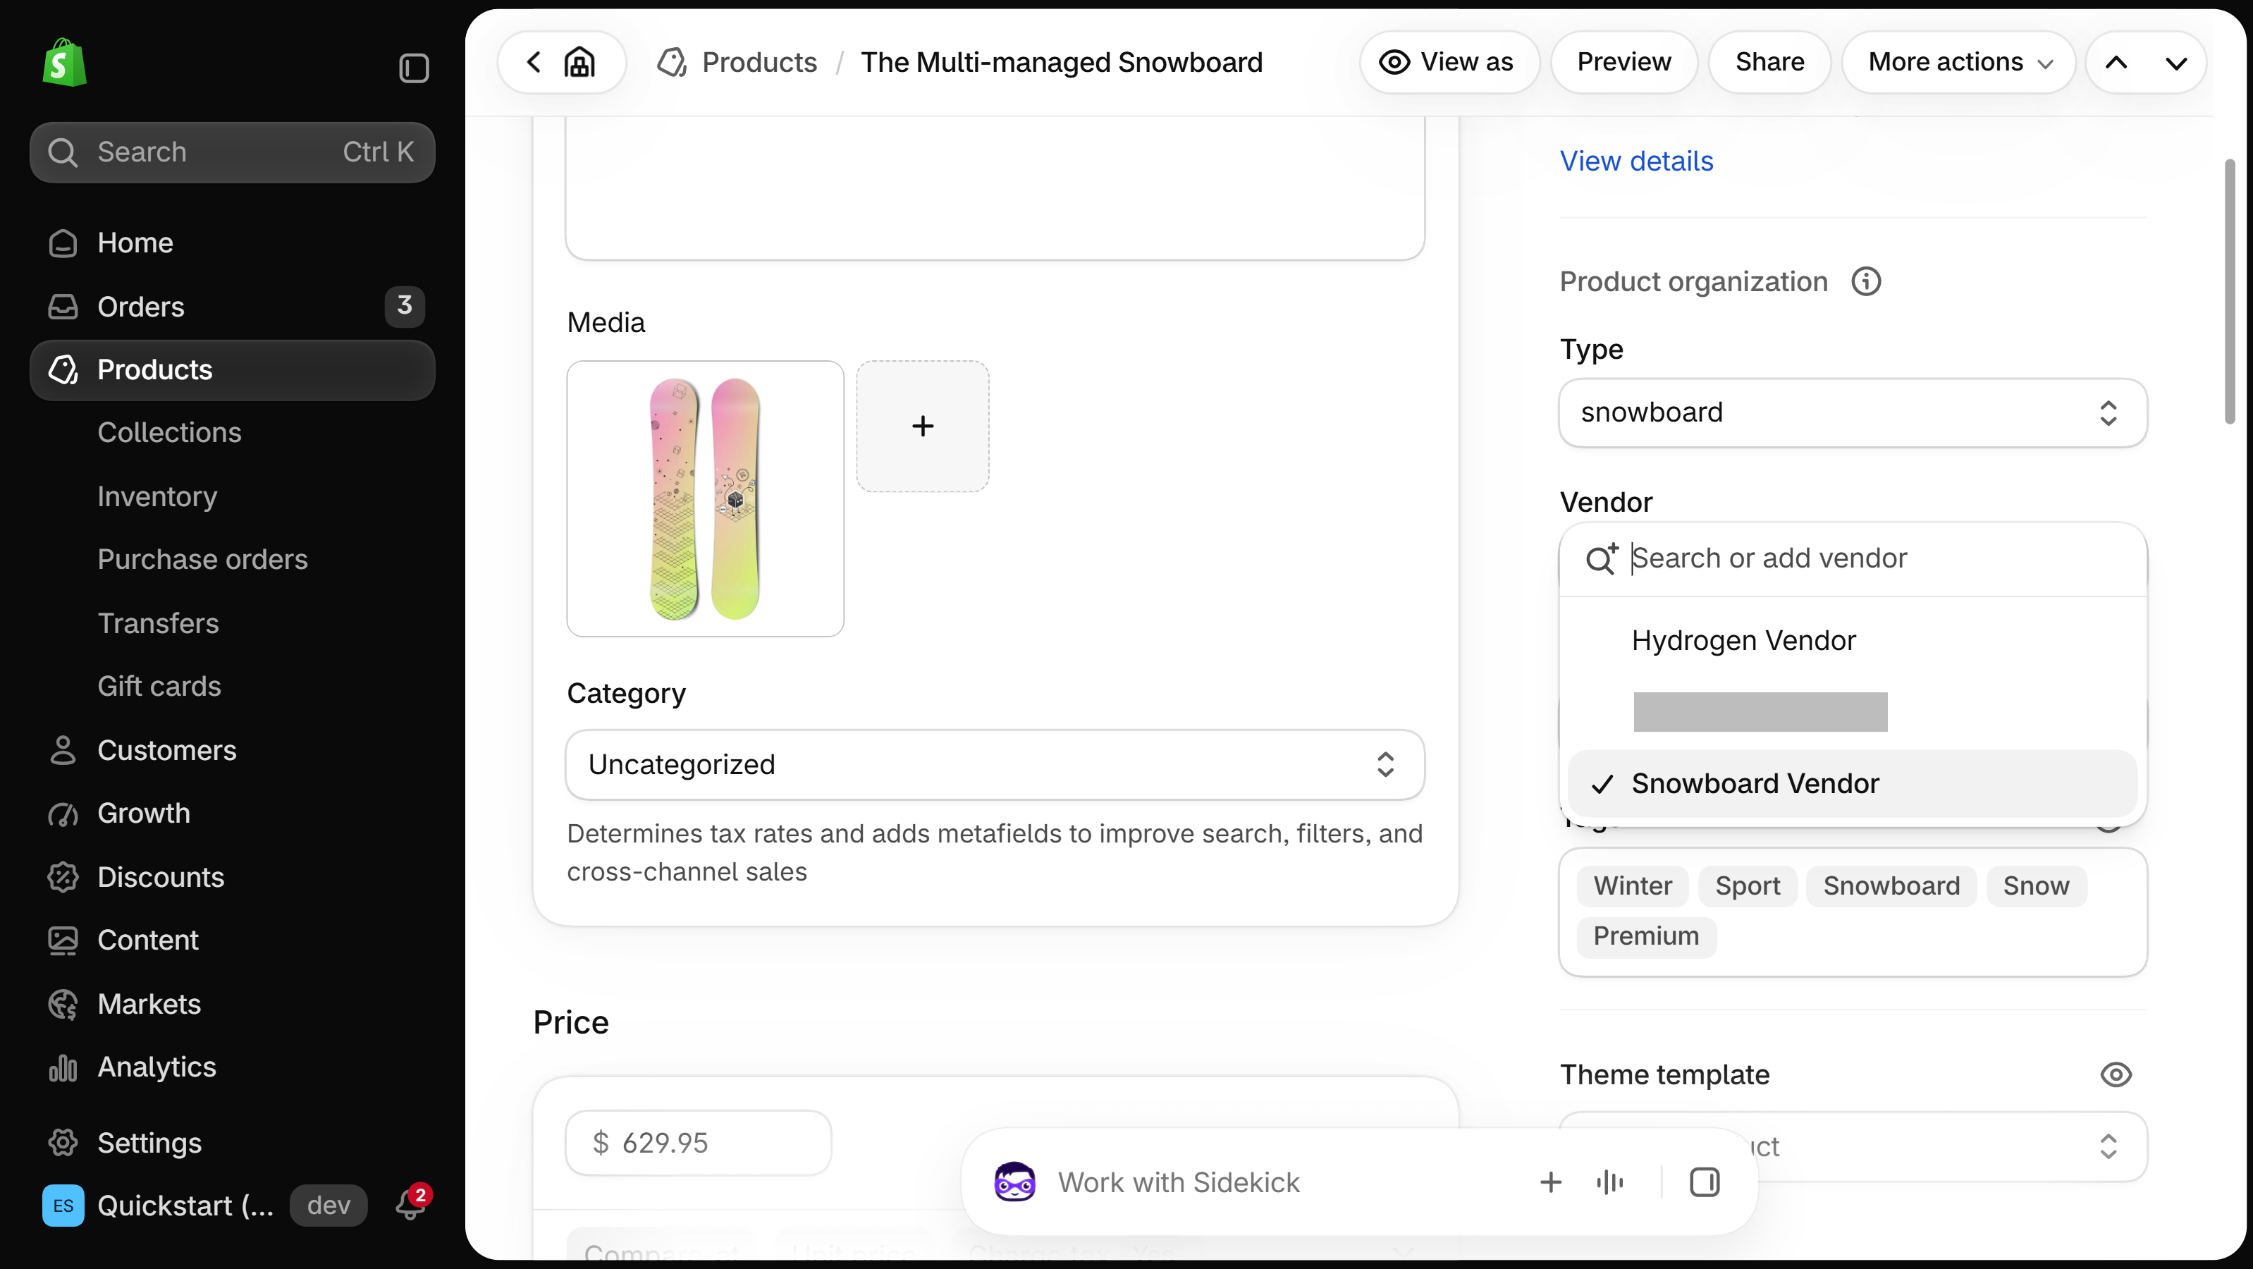Add an attachment with Sidekick plus icon

coord(1551,1182)
